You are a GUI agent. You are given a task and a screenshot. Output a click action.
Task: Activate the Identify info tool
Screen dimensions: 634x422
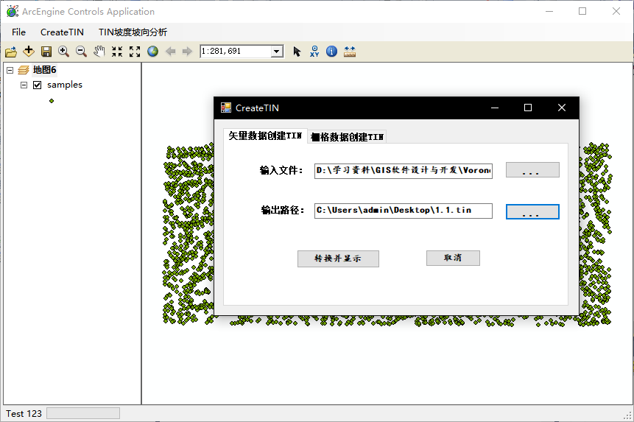pos(331,52)
